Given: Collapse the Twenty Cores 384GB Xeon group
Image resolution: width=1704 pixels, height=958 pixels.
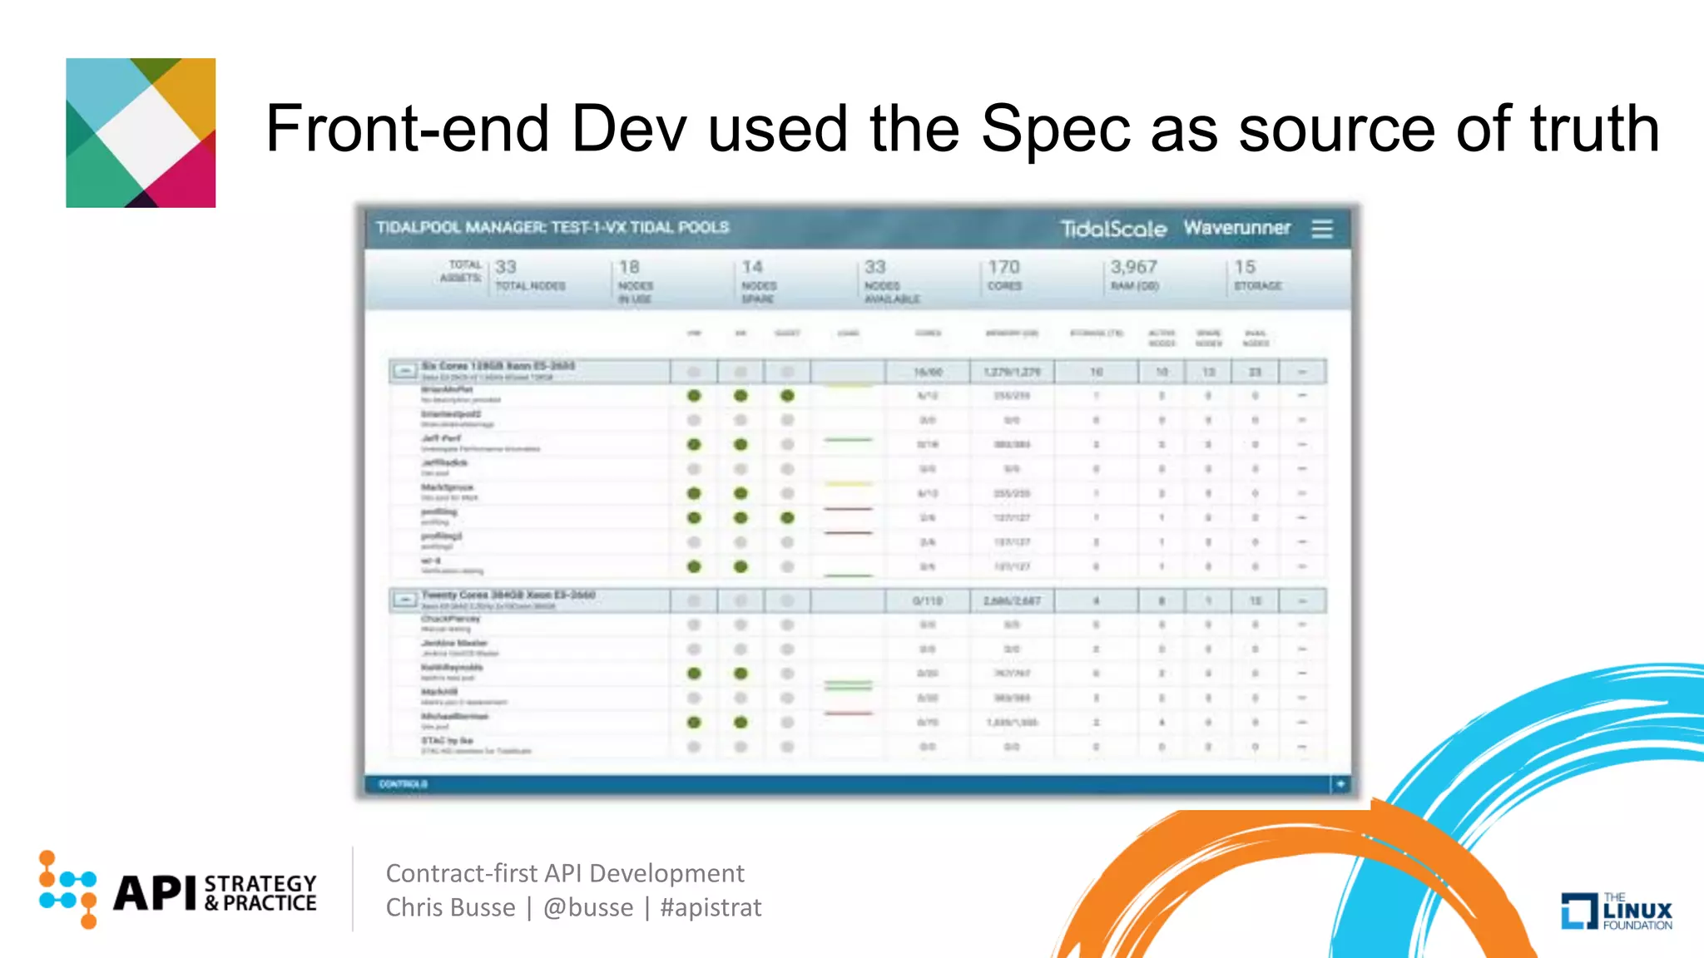Looking at the screenshot, I should coord(405,600).
